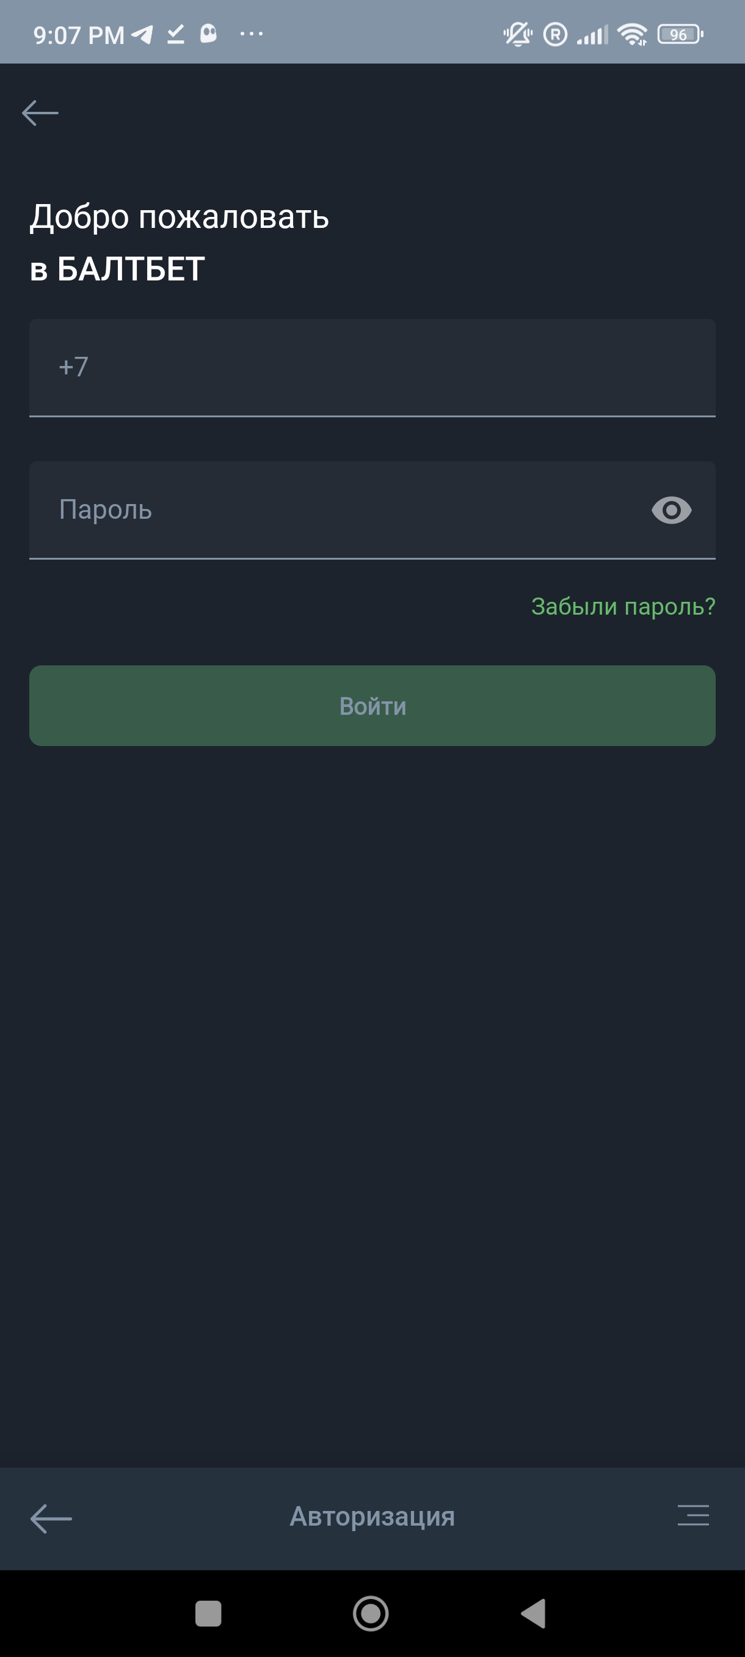
Task: Tap the back arrow at top left
Action: pos(40,113)
